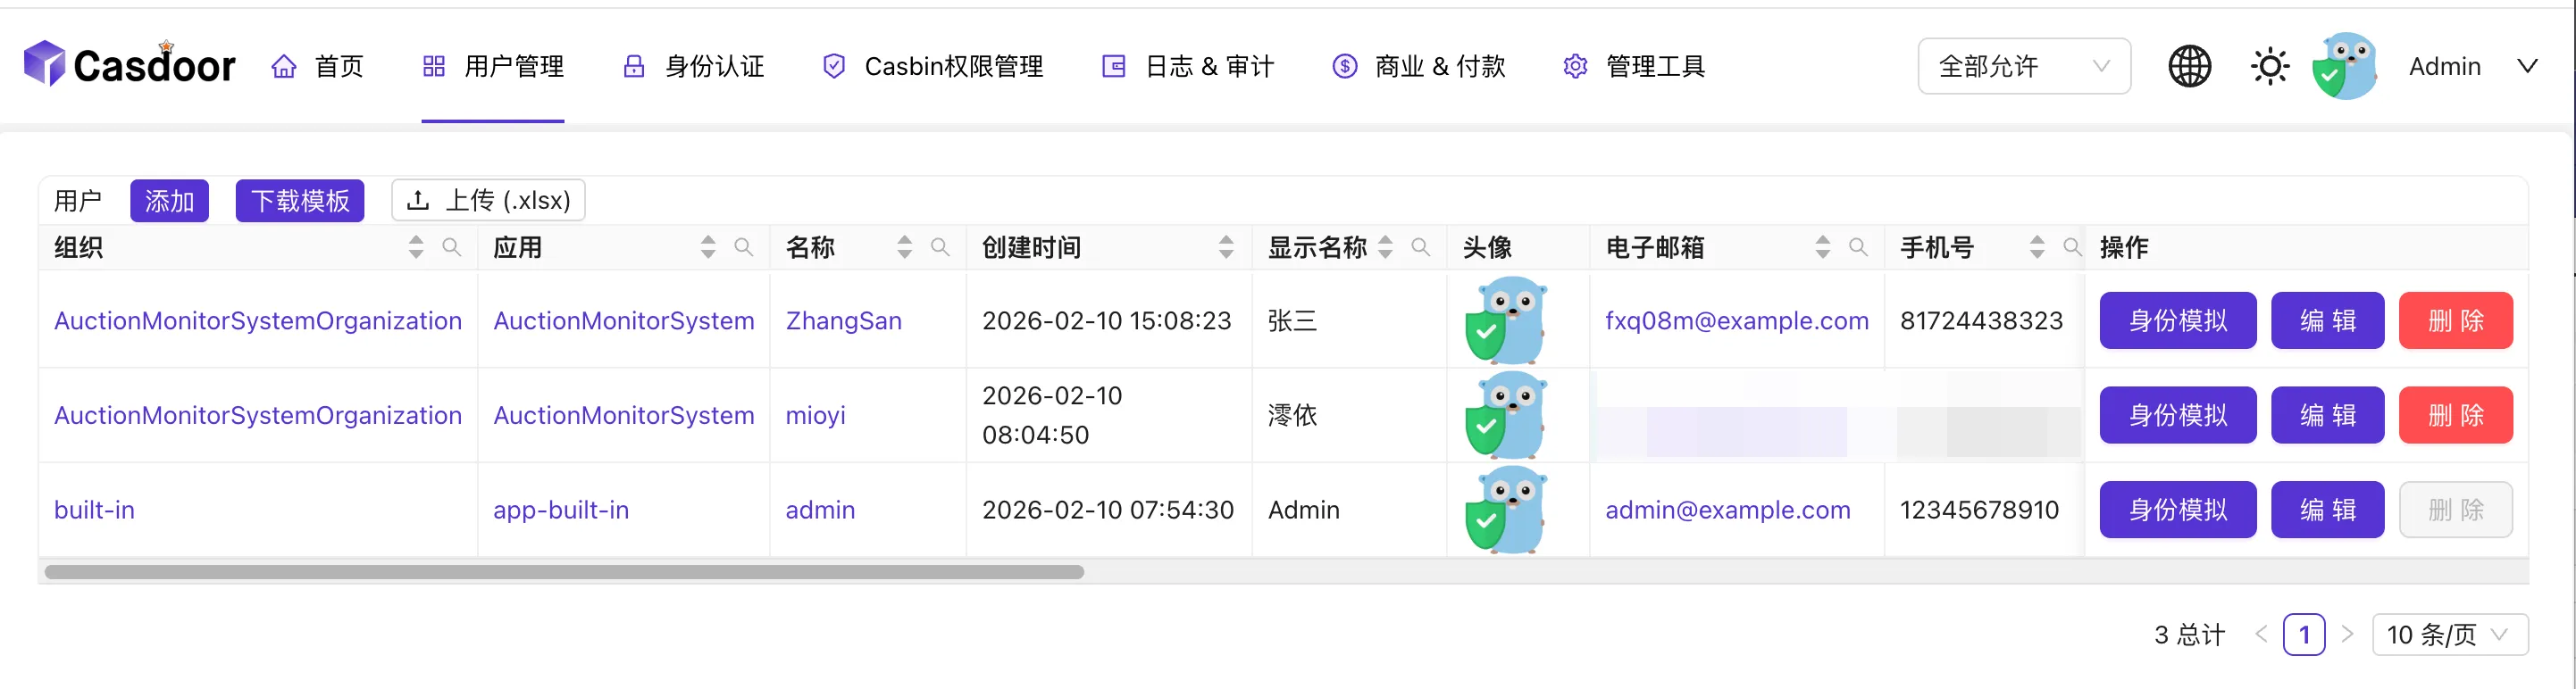Viewport: 2576px width, 689px height.
Task: Click the globe language switcher icon
Action: (x=2188, y=67)
